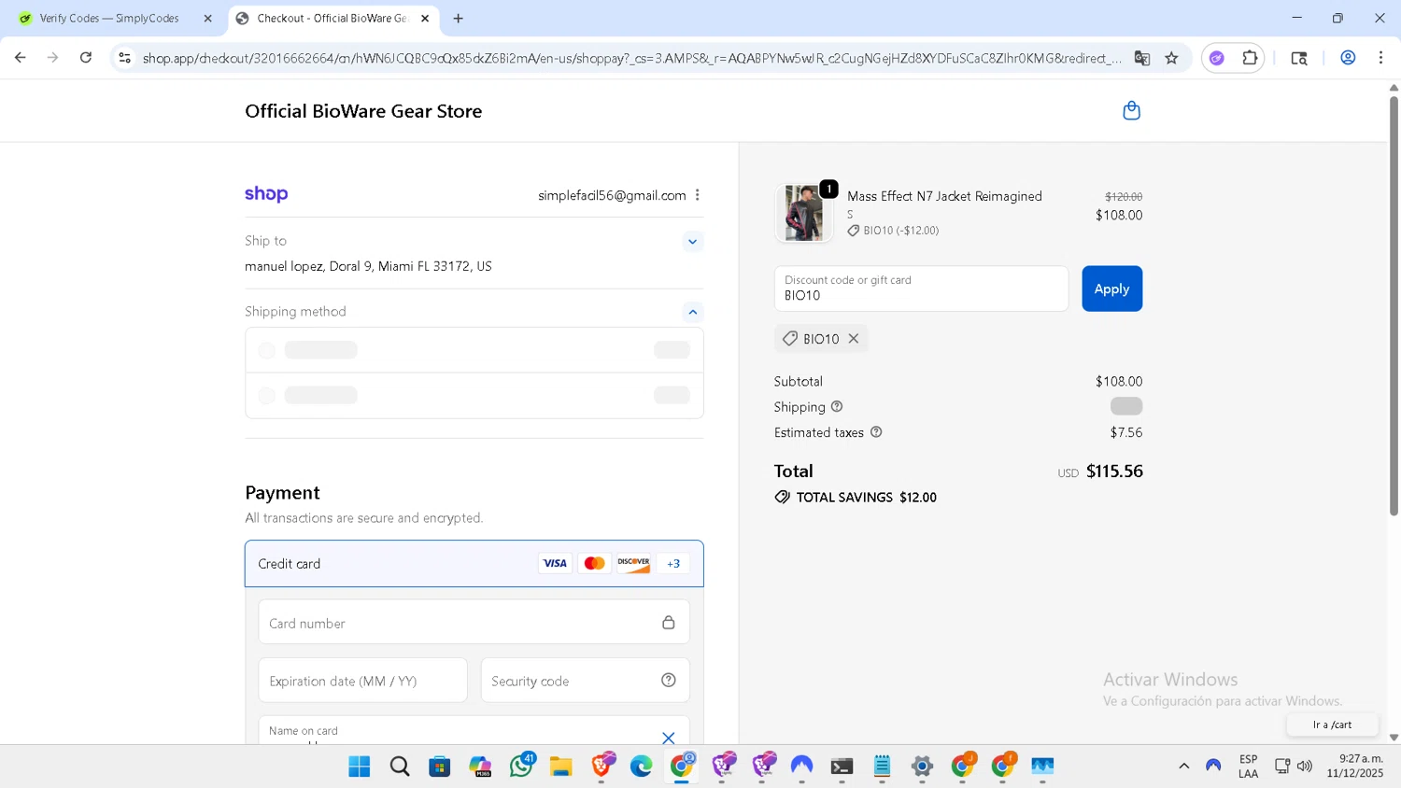The width and height of the screenshot is (1401, 788).
Task: Open a new browser tab
Action: (x=459, y=19)
